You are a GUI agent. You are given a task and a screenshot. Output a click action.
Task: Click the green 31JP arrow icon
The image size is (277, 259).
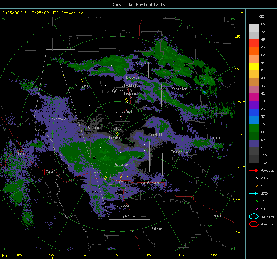[254, 201]
